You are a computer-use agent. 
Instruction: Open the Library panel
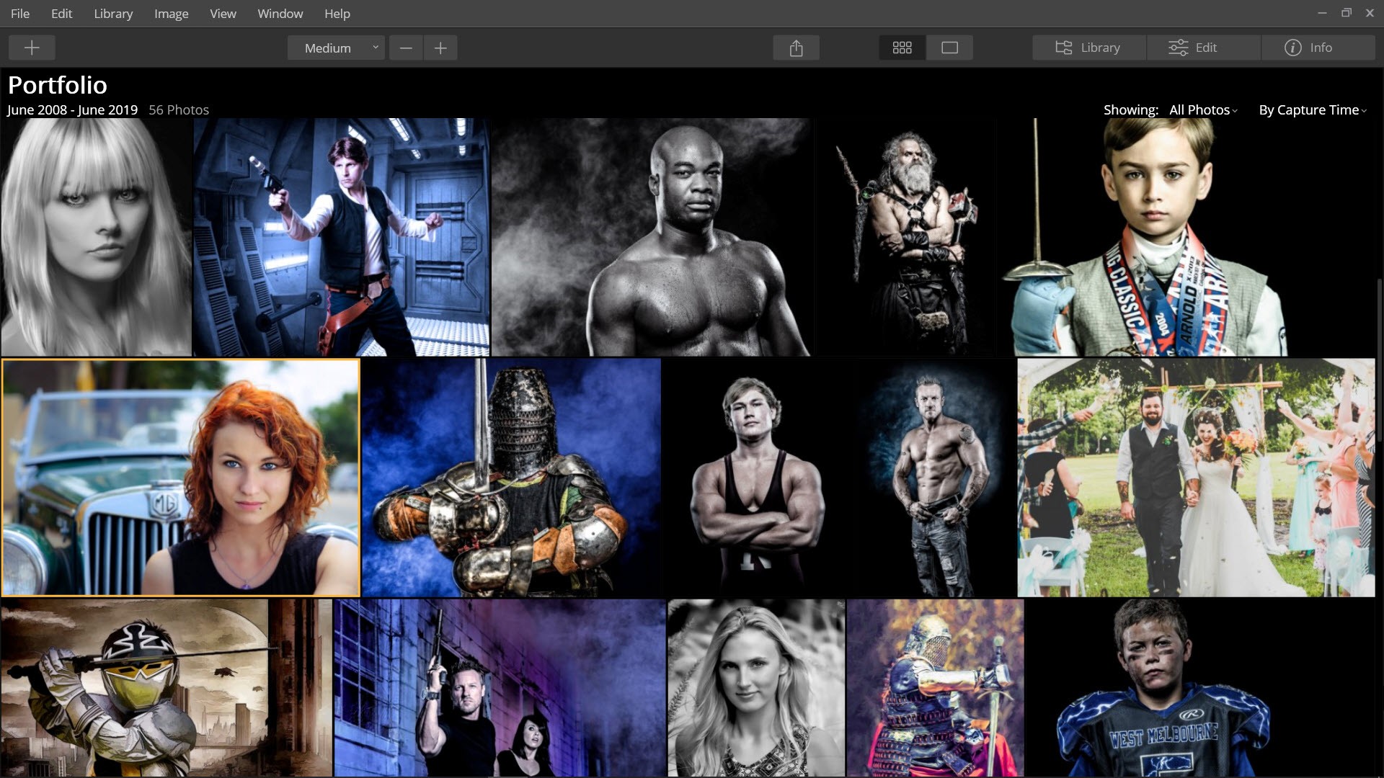pos(1088,48)
